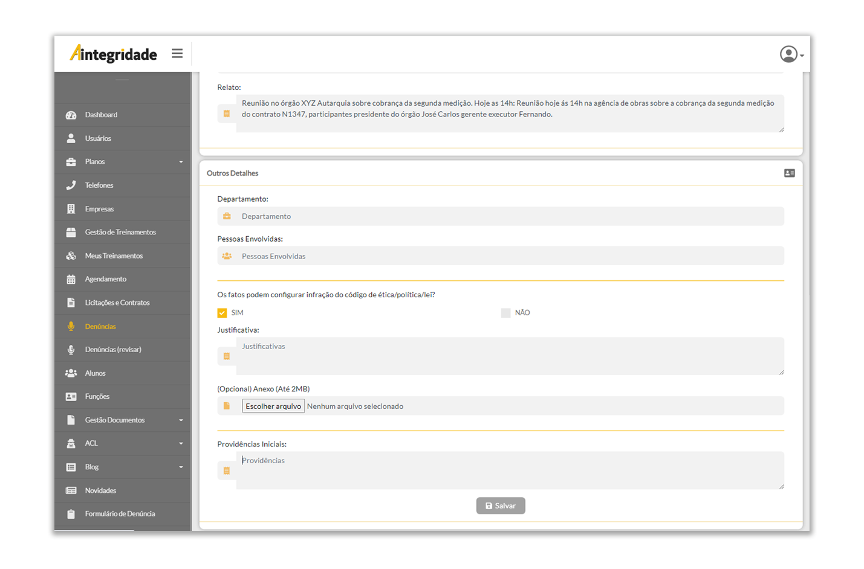Image resolution: width=864 pixels, height=569 pixels.
Task: Expand the Blog submenu arrow
Action: 181,467
